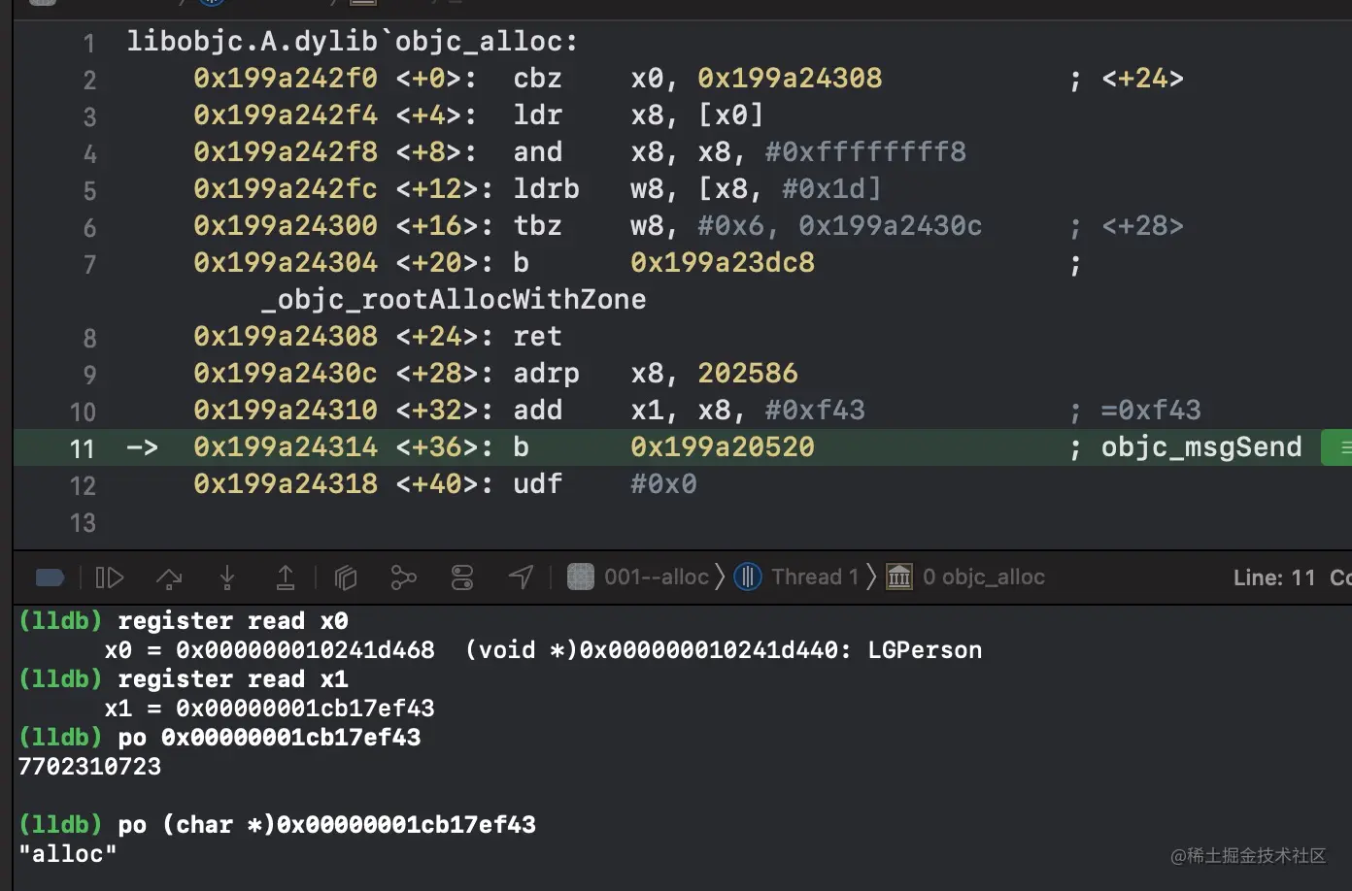Click the tbz branch target 0x199a2430c
Image resolution: width=1352 pixels, height=891 pixels.
point(891,226)
